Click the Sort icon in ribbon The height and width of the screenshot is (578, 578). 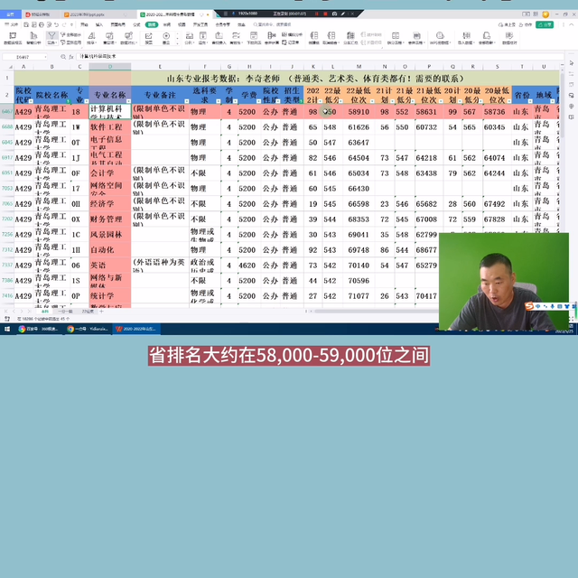pyautogui.click(x=91, y=36)
